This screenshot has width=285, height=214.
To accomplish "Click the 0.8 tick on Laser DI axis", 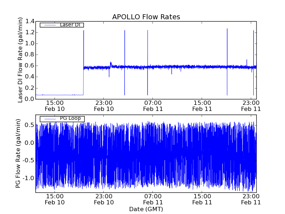I will click(30, 55).
